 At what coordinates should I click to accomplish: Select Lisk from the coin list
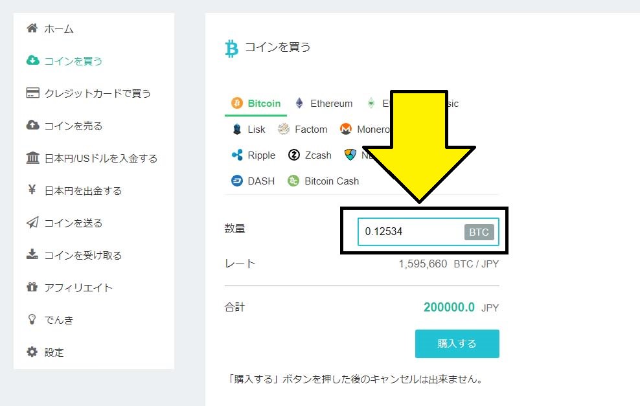click(x=249, y=130)
